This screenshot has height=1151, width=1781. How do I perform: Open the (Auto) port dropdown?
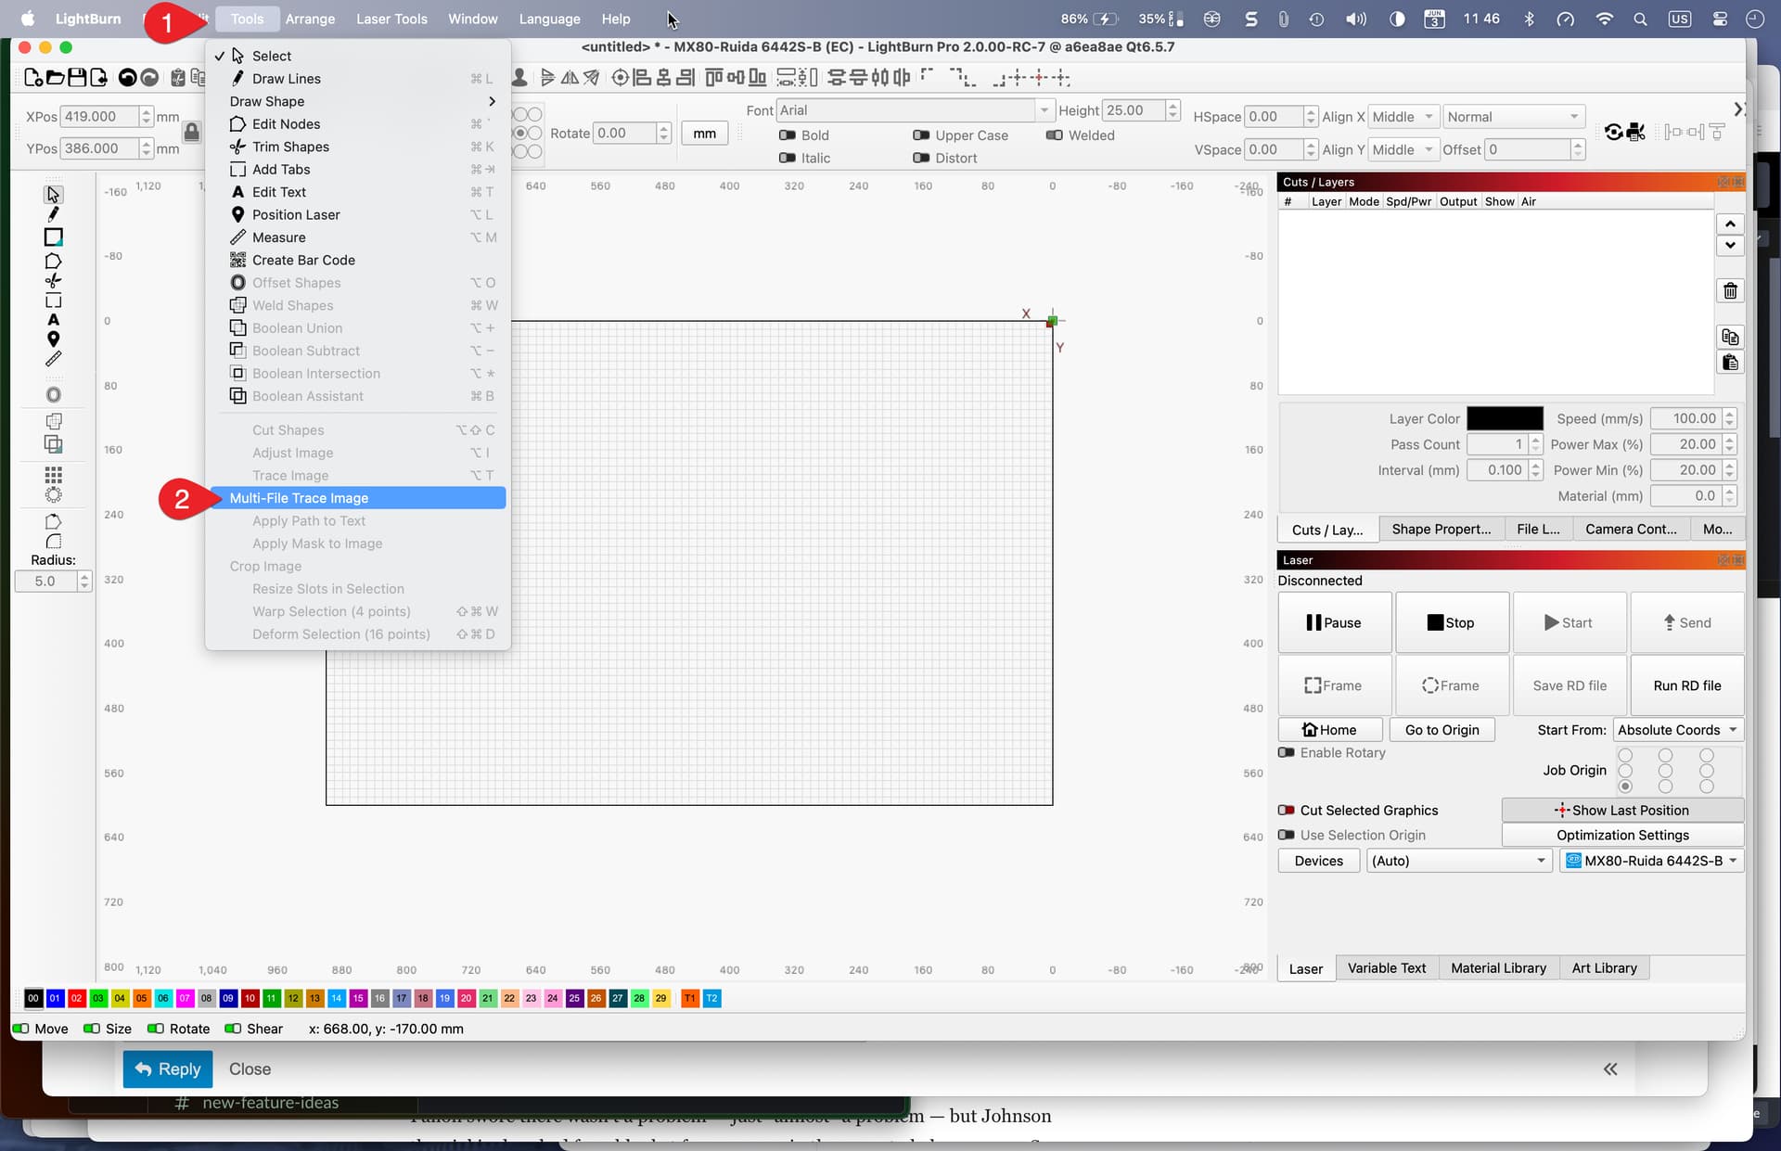point(1459,861)
